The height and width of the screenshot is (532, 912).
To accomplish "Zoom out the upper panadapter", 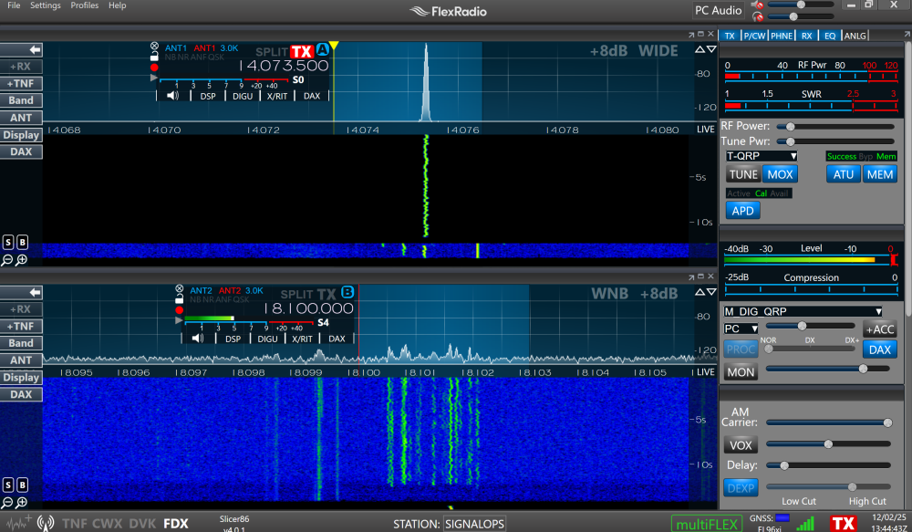I will point(7,260).
